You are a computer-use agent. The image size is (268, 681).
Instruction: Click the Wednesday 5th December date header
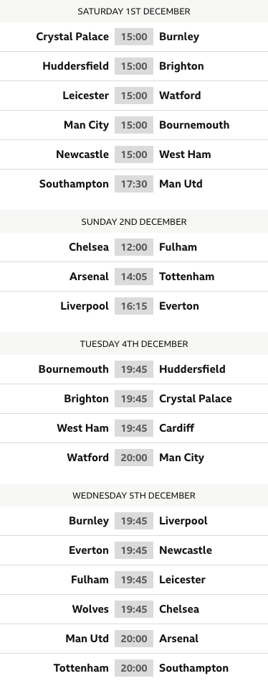[134, 495]
